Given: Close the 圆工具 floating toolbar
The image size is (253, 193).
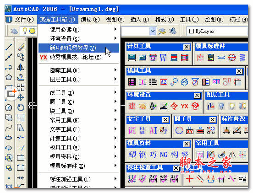Looking at the screenshot, I should tap(213, 120).
